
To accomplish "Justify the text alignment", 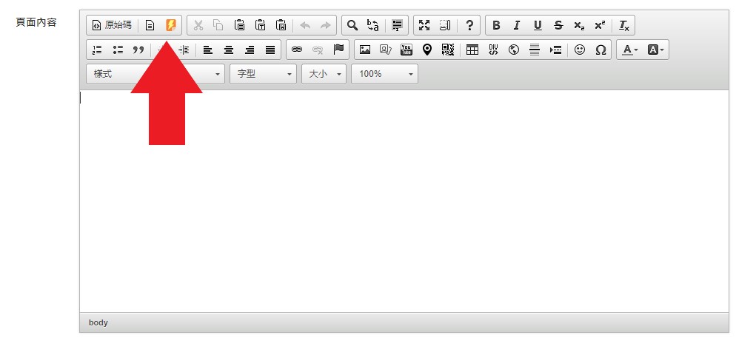I will pyautogui.click(x=270, y=50).
